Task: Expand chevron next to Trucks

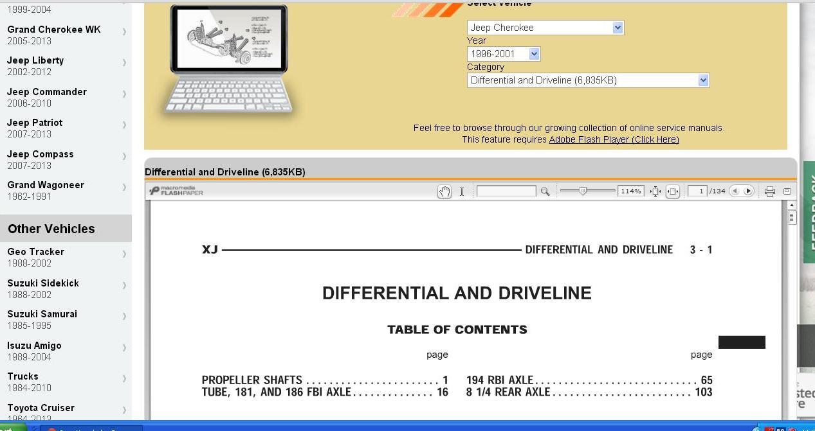Action: (x=124, y=378)
